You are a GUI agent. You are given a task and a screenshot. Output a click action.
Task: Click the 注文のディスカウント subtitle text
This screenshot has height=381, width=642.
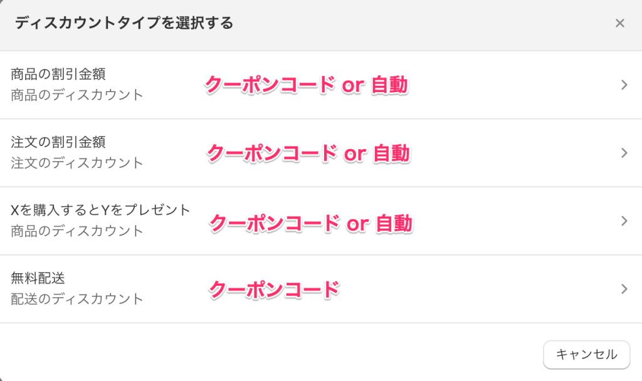(x=77, y=163)
